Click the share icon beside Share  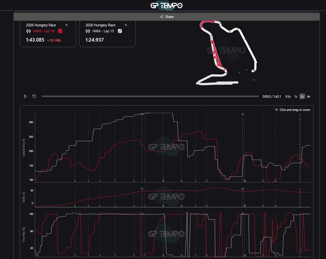coord(161,17)
